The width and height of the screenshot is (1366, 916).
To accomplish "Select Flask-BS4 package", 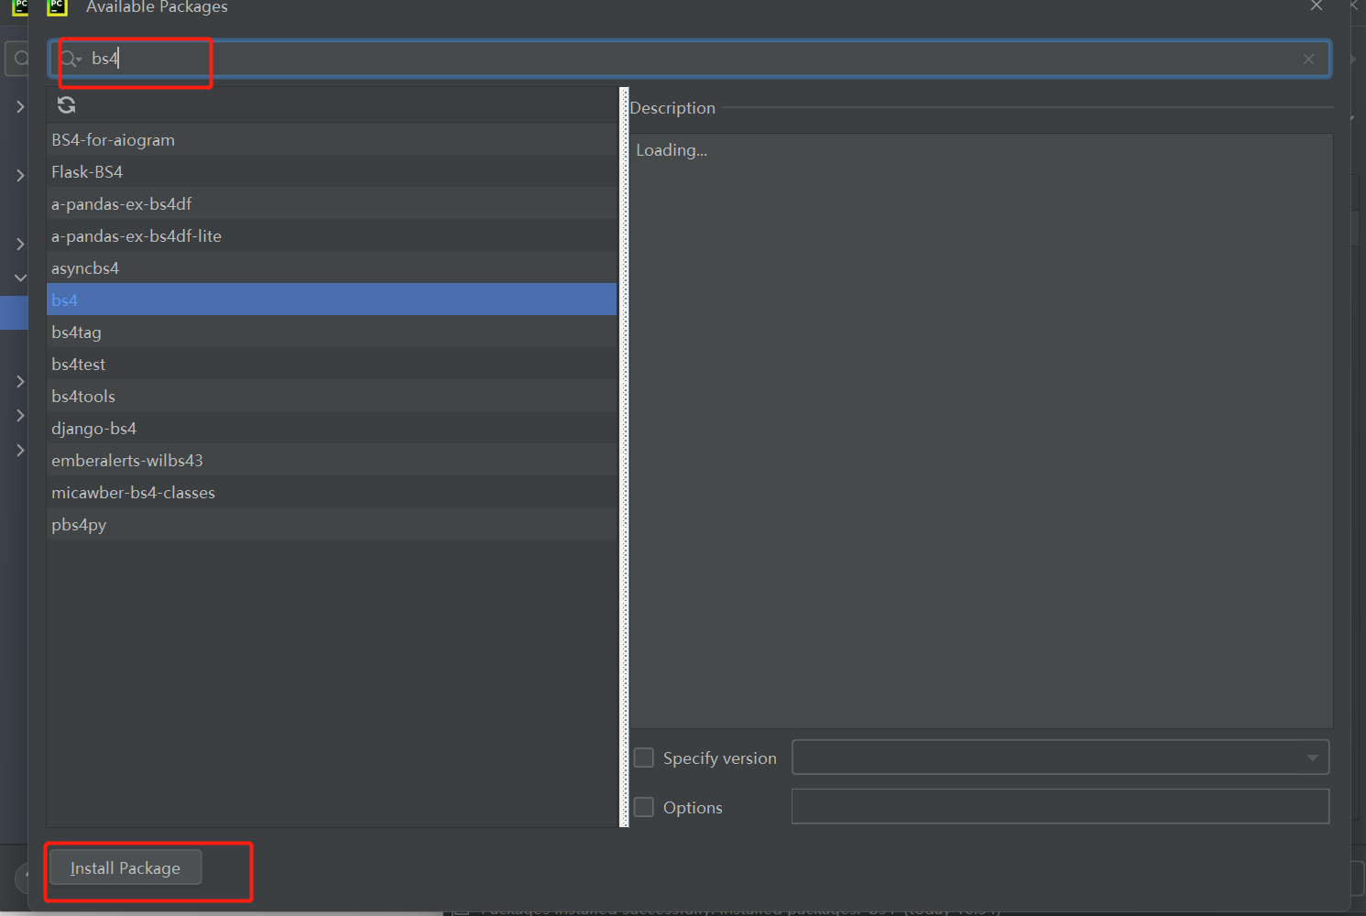I will click(332, 171).
